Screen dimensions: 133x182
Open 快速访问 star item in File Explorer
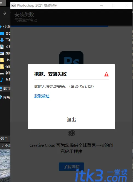(x=5, y=27)
